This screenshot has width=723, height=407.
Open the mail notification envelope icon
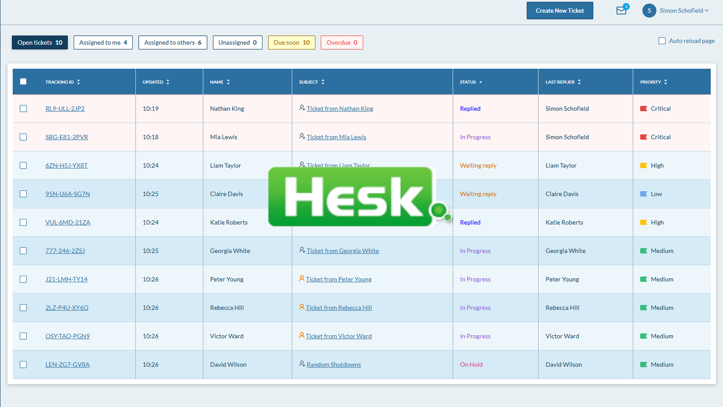[621, 10]
